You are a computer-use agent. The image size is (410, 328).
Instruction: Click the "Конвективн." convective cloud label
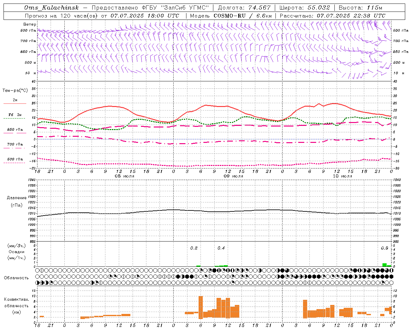pyautogui.click(x=16, y=299)
